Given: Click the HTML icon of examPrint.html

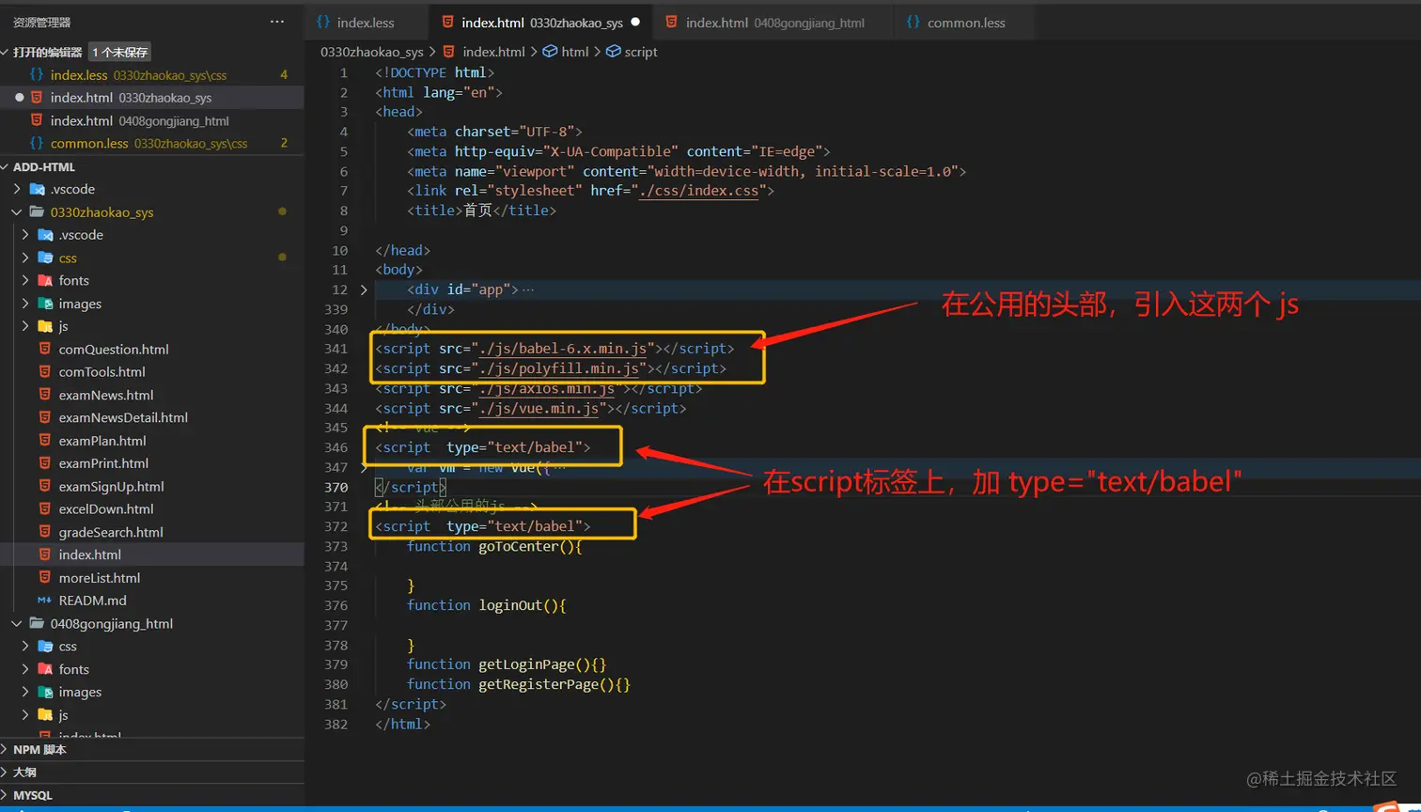Looking at the screenshot, I should pos(44,462).
